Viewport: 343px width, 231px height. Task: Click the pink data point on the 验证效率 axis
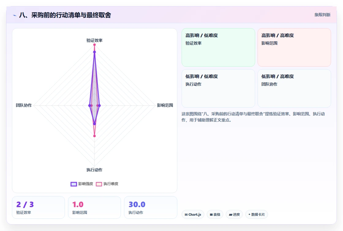click(95, 45)
